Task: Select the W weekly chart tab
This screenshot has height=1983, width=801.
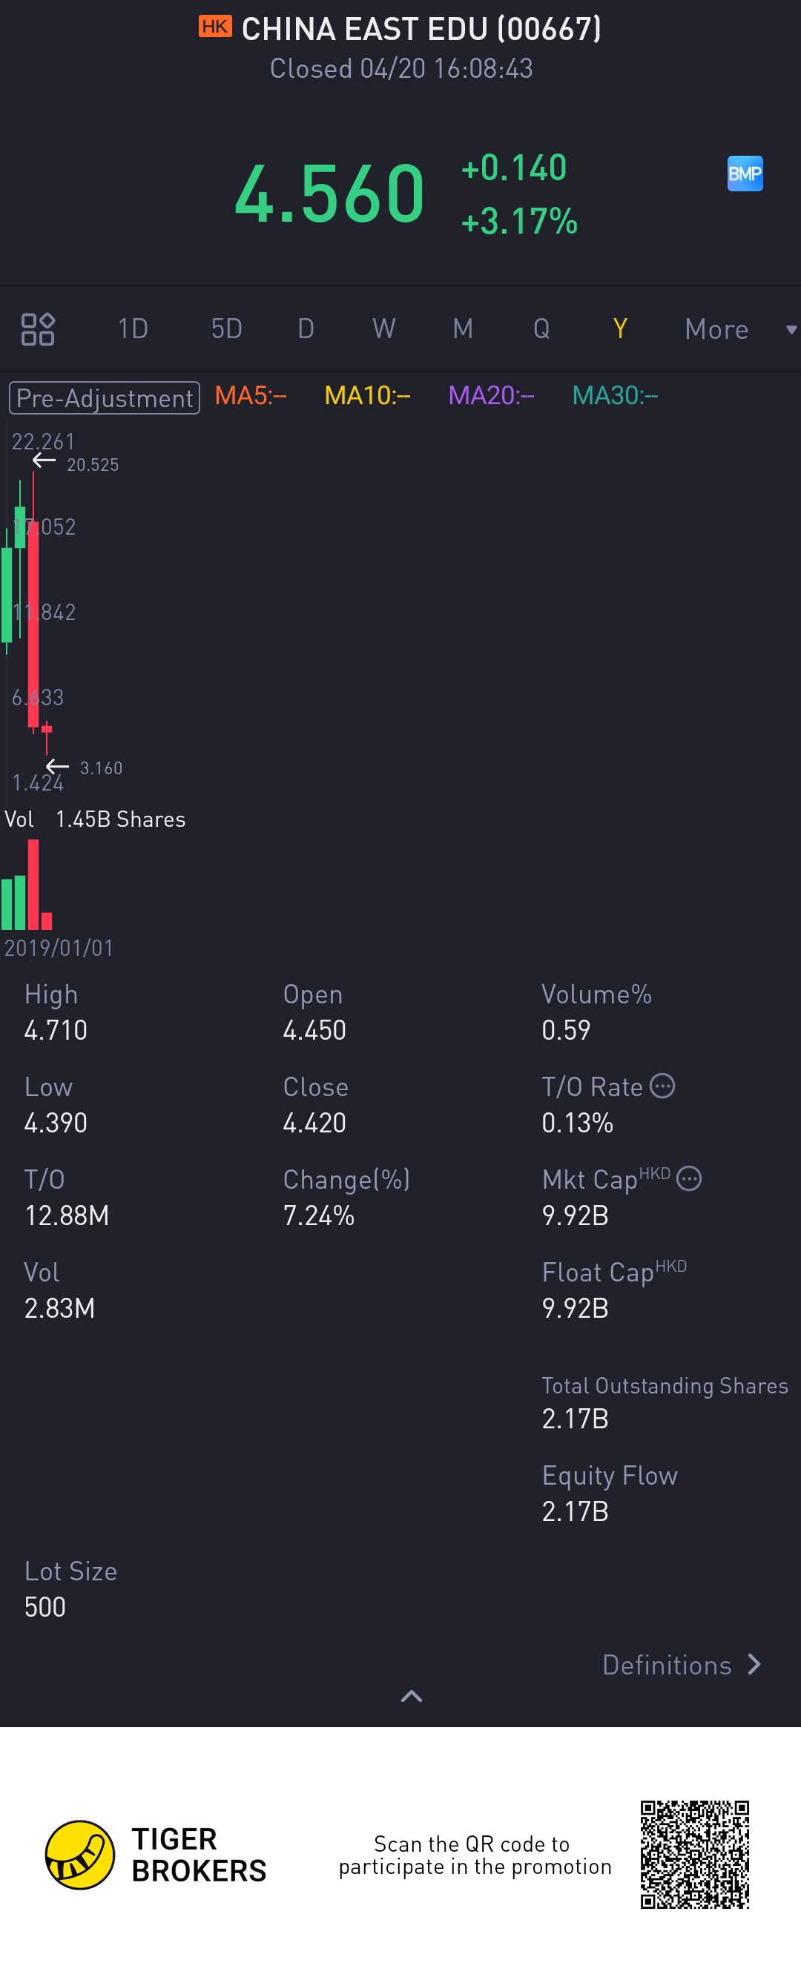Action: 383,329
